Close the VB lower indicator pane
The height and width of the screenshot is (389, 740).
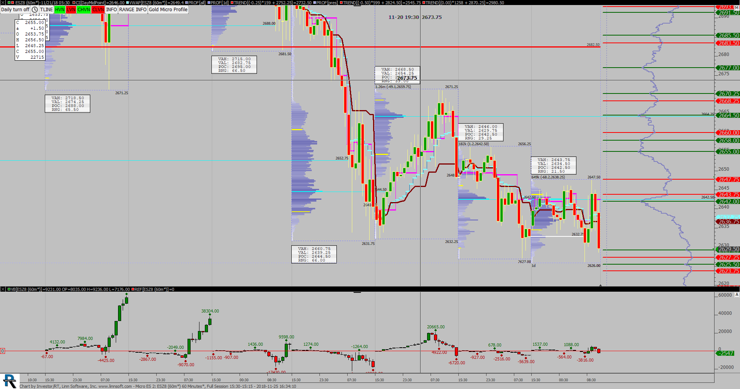coord(2,289)
